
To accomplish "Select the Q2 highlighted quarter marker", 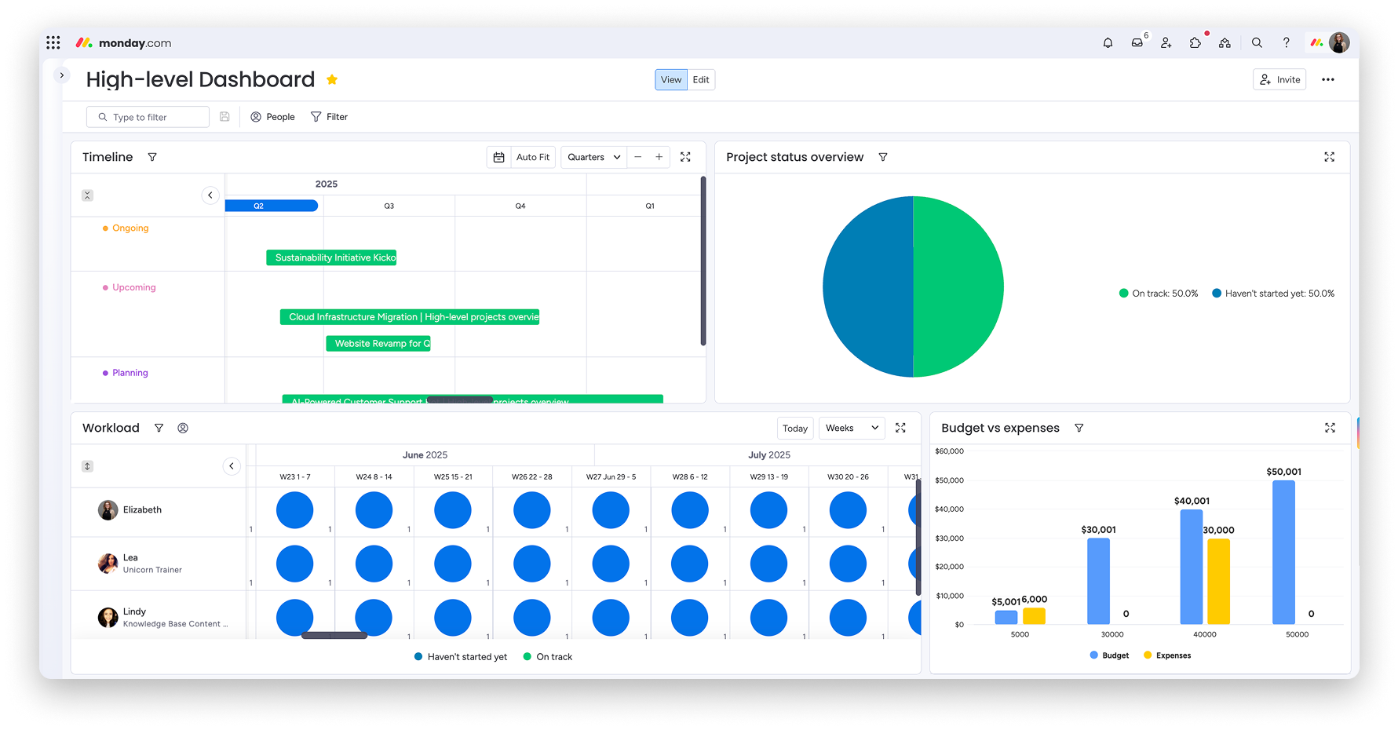I will 272,206.
